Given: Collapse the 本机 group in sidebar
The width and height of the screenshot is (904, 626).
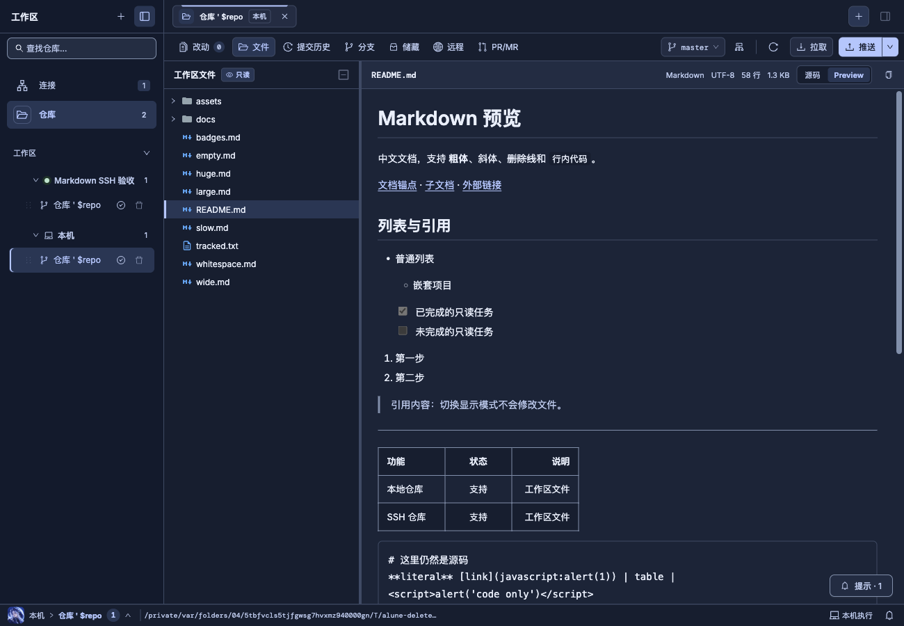Looking at the screenshot, I should (x=36, y=235).
